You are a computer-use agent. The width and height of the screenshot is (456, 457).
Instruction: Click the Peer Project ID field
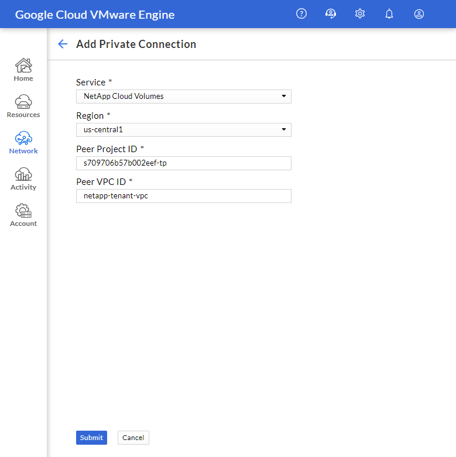point(184,163)
